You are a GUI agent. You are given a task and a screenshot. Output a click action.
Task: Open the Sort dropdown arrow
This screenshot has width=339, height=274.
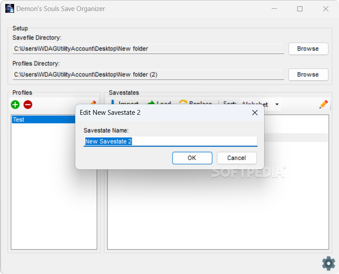277,104
